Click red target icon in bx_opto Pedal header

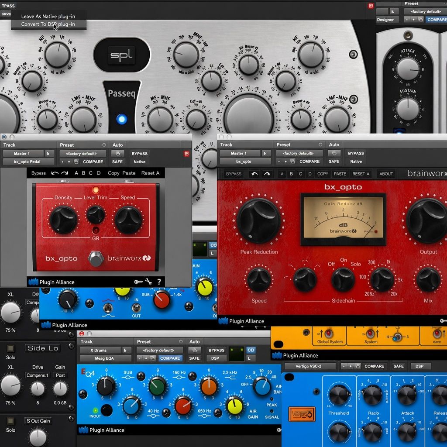click(x=186, y=154)
